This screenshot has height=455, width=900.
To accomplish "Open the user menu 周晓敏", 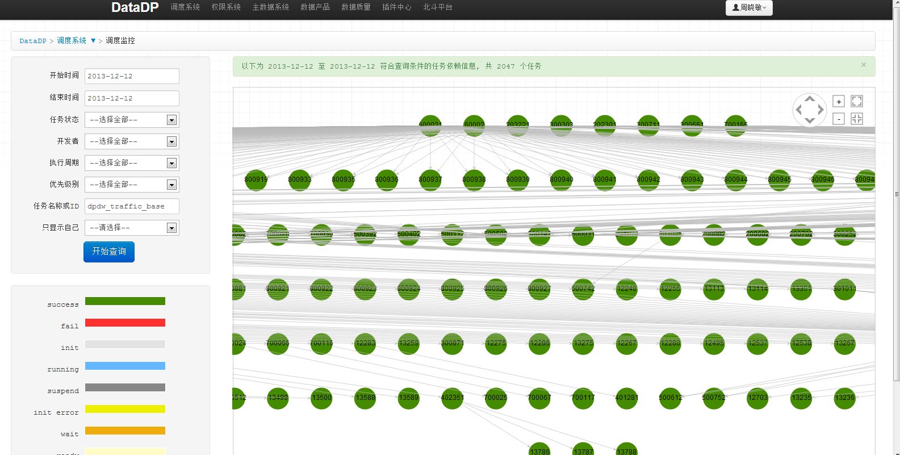I will click(x=749, y=8).
